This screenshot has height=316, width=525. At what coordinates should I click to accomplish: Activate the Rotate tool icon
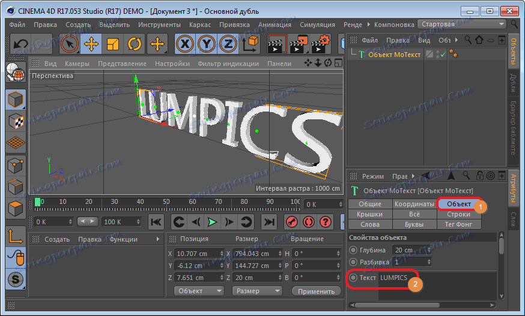(x=134, y=44)
